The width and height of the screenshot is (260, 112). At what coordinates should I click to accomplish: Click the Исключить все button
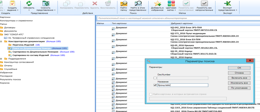pos(239,83)
